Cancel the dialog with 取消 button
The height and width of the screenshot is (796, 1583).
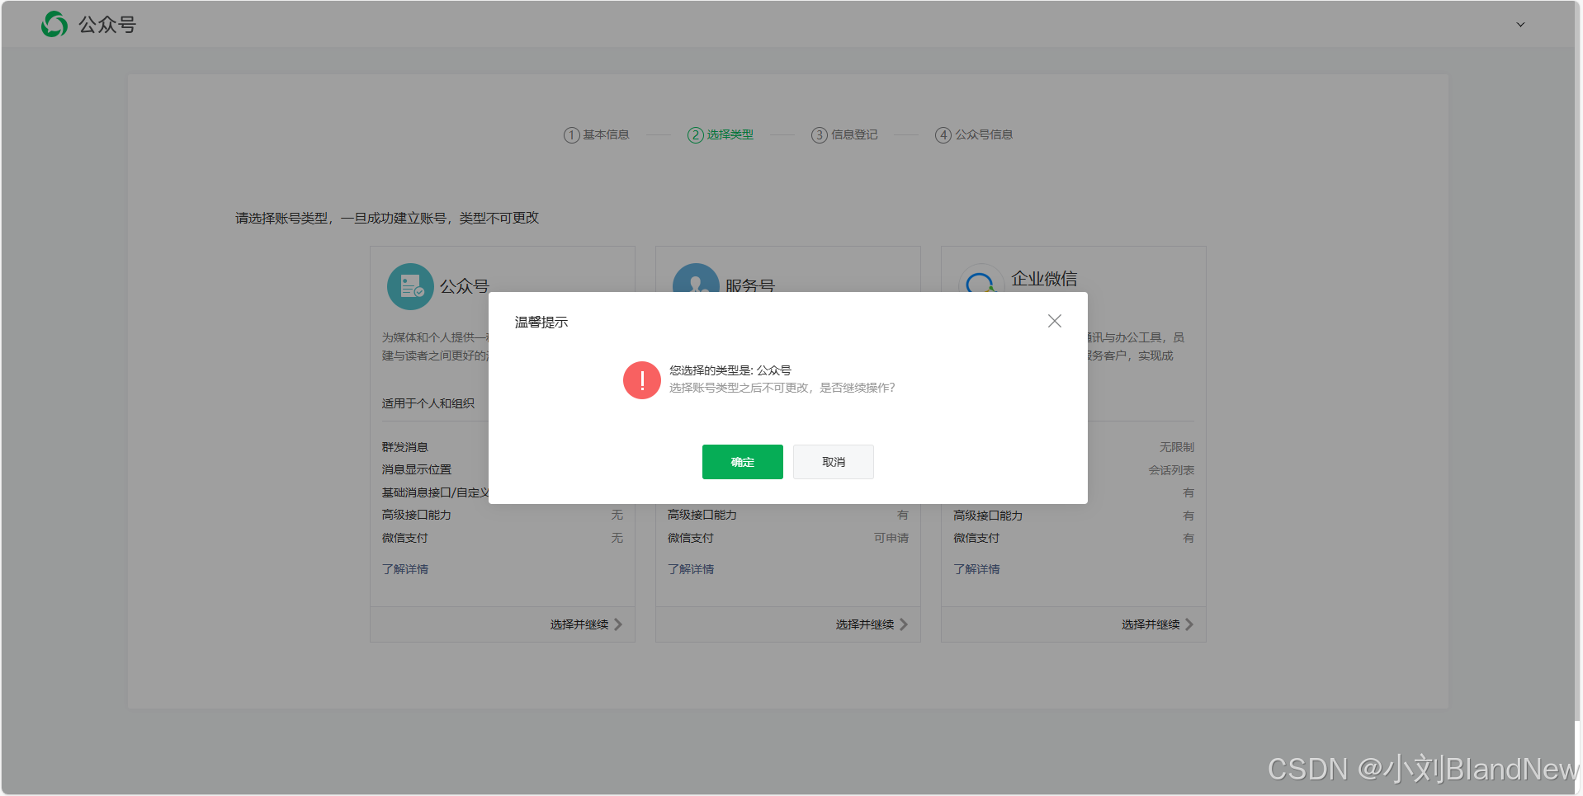[x=833, y=462]
